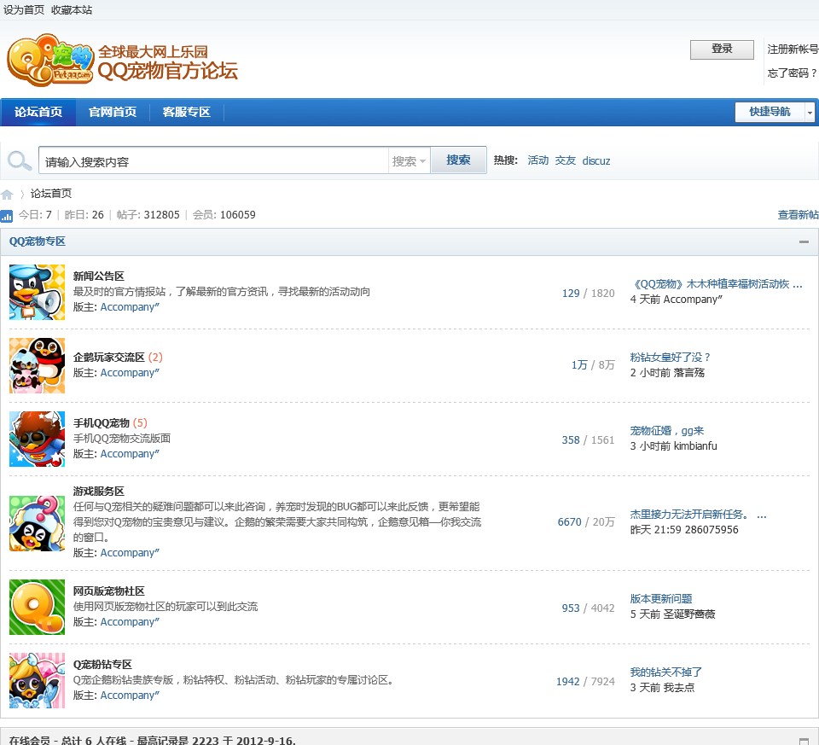Click 设为首页 in top bar
The height and width of the screenshot is (745, 819).
point(24,10)
